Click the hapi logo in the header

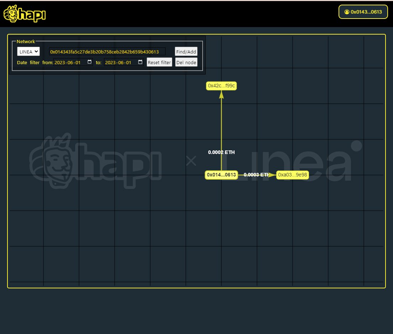[25, 14]
